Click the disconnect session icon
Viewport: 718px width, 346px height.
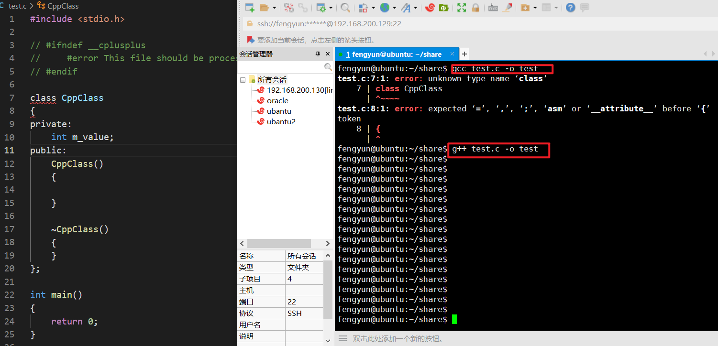point(288,8)
